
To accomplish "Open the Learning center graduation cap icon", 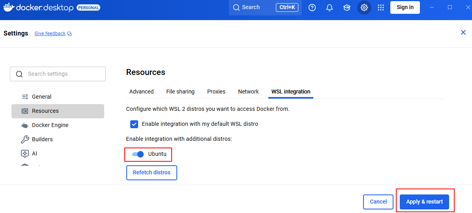I will (x=347, y=7).
